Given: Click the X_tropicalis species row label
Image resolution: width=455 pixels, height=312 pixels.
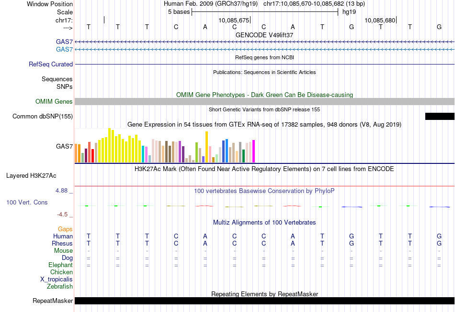Looking at the screenshot, I should tap(57, 280).
